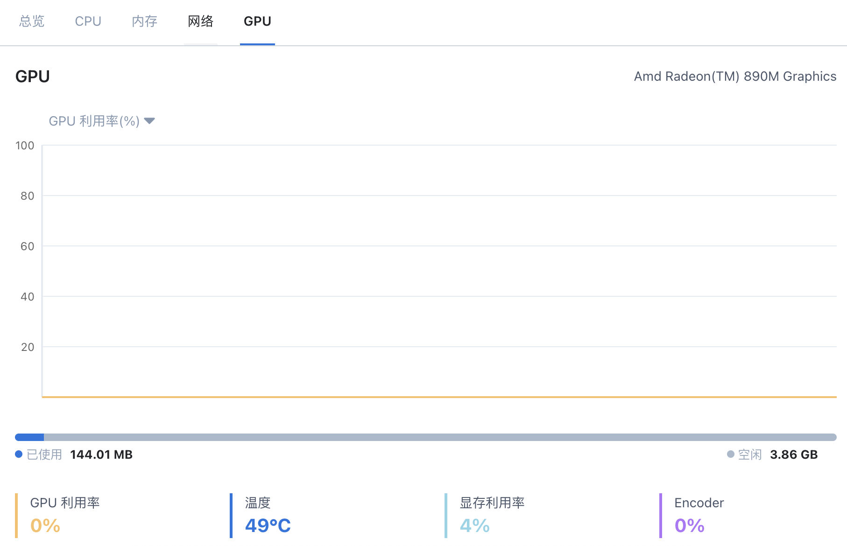Click the orange utilization line in chart
This screenshot has width=847, height=546.
point(439,397)
